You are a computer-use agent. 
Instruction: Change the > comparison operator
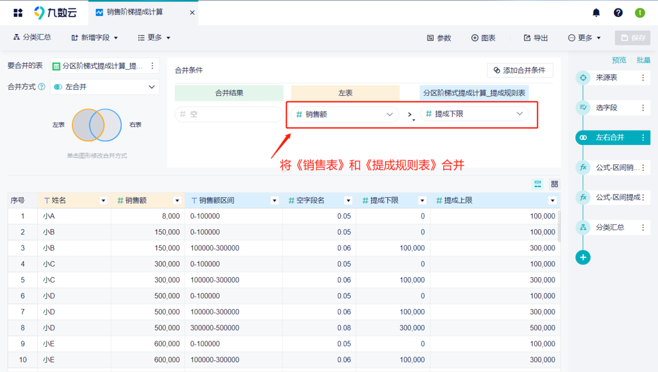pyautogui.click(x=410, y=115)
